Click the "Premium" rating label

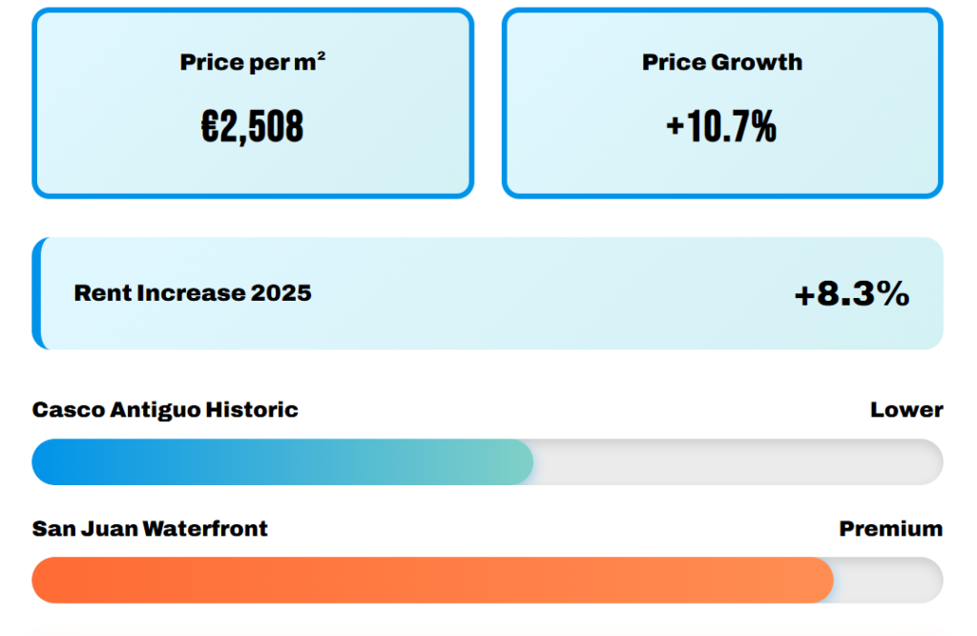click(890, 529)
